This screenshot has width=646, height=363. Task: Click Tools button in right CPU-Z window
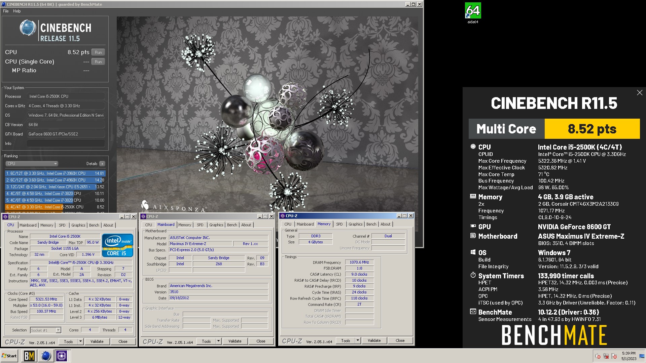click(346, 340)
